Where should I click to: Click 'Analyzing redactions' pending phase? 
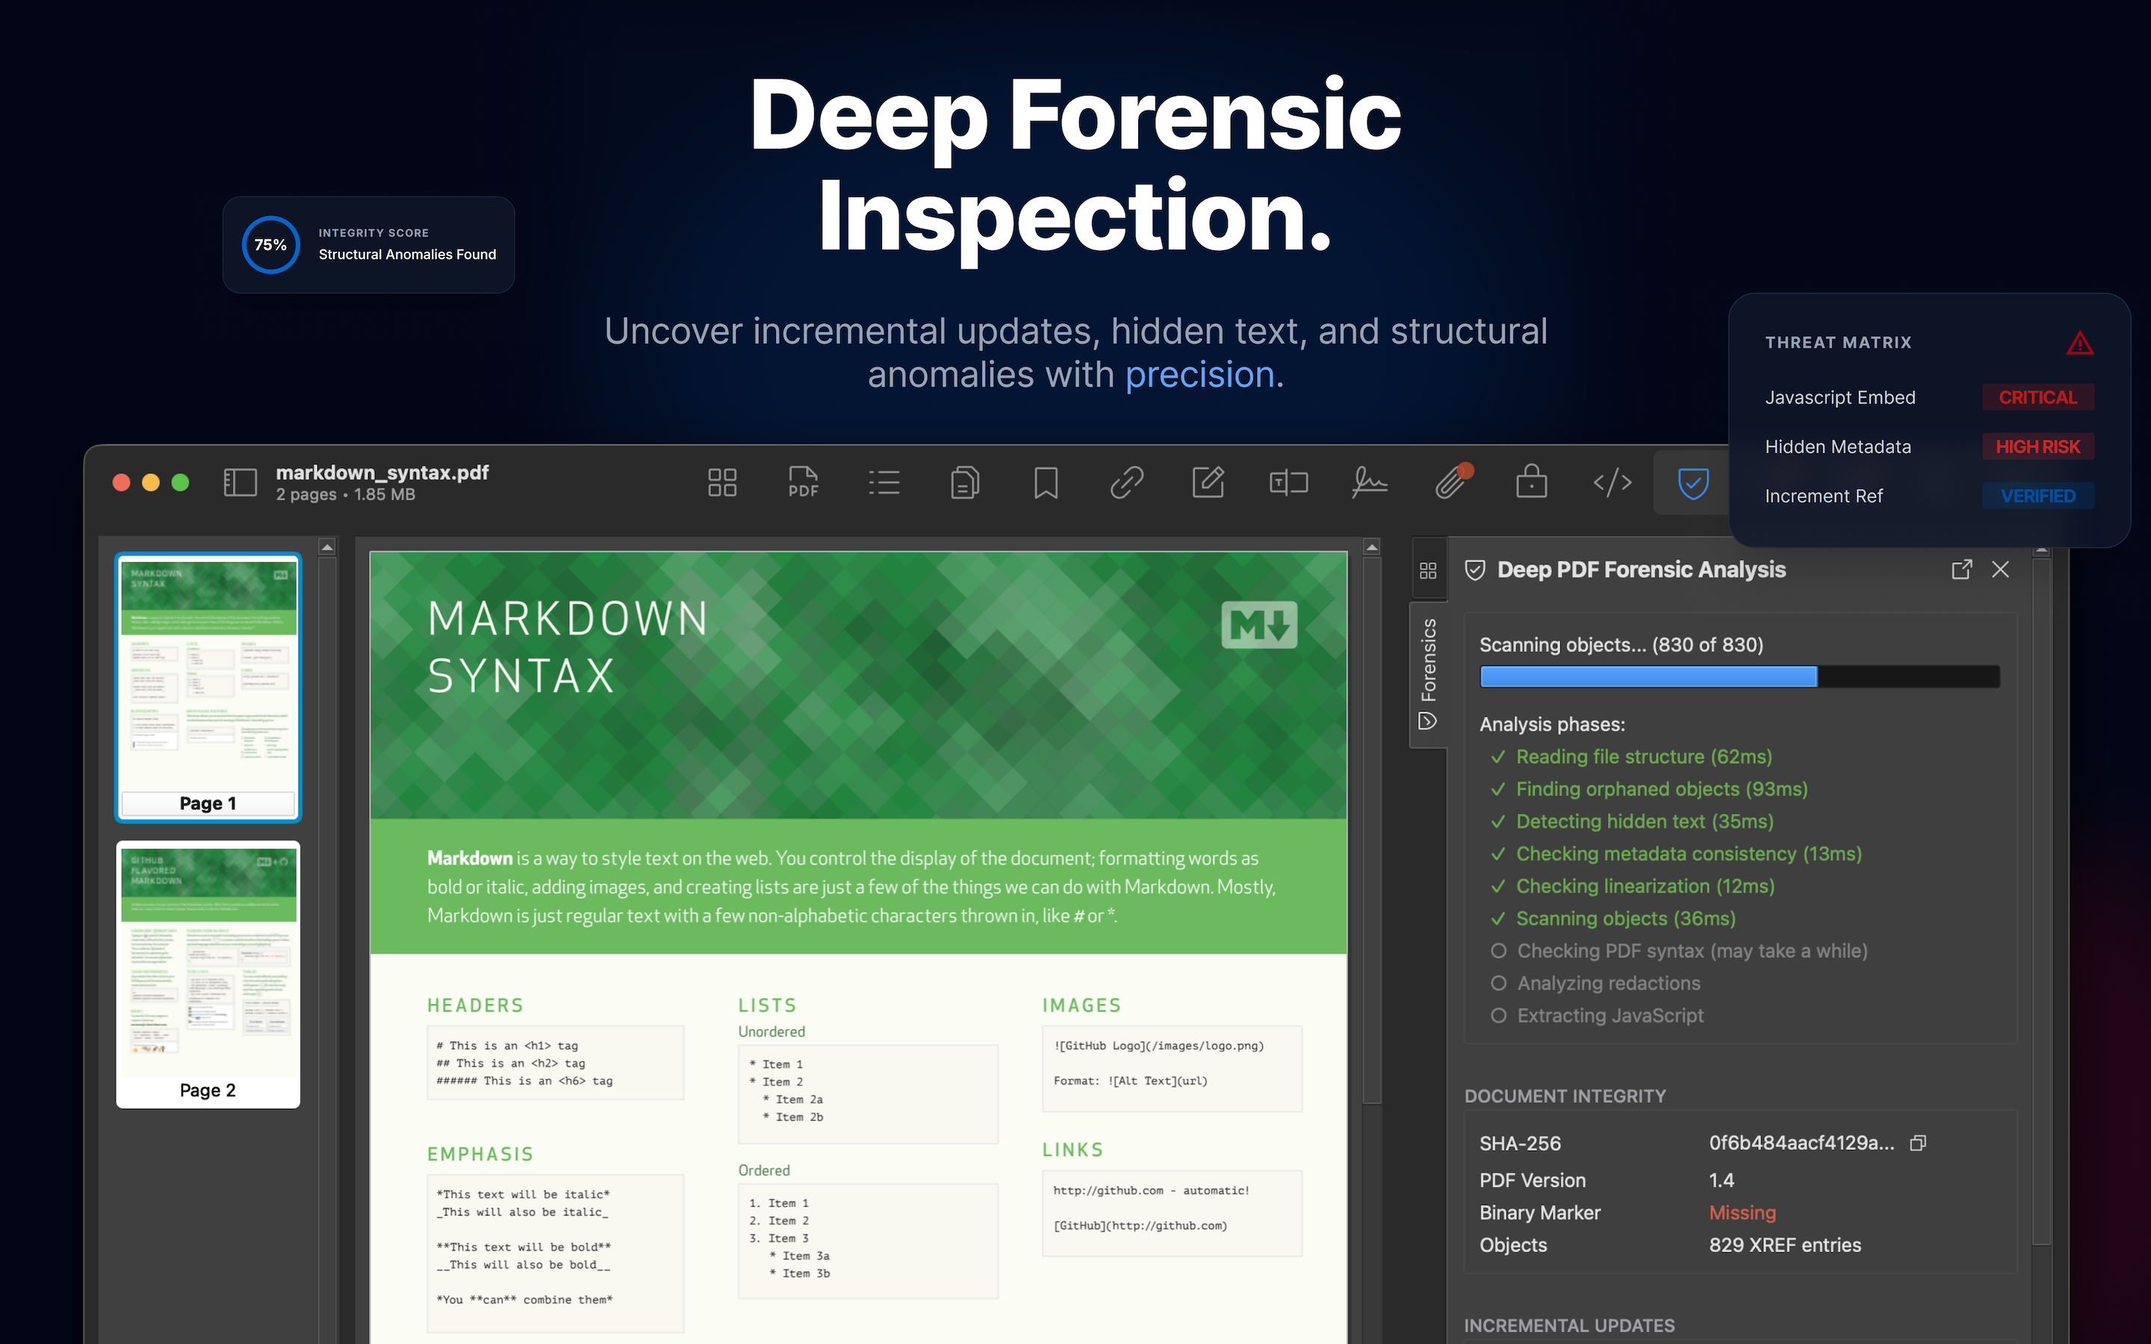click(x=1608, y=983)
